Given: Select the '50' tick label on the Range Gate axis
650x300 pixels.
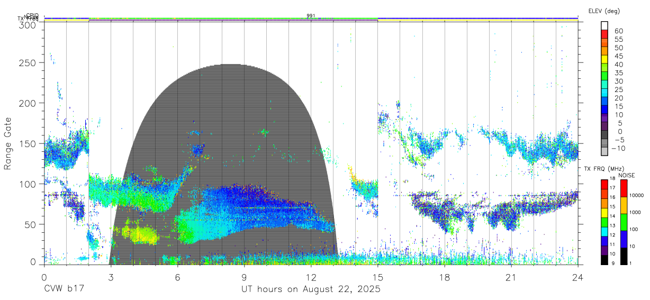Looking at the screenshot, I should coord(31,224).
